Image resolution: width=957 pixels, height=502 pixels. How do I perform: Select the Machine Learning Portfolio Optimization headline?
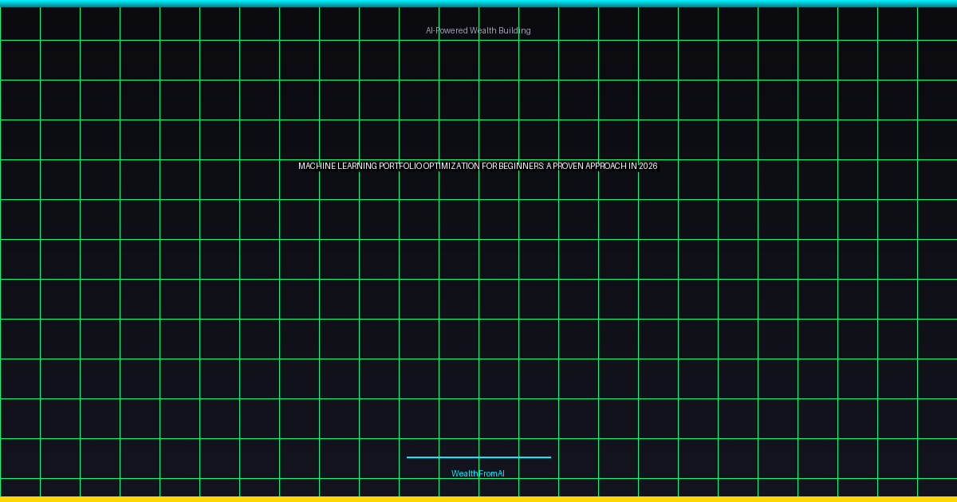coord(478,166)
